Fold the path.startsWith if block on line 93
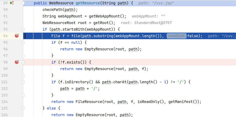Image resolution: width=236 pixels, height=117 pixels. click(23, 29)
